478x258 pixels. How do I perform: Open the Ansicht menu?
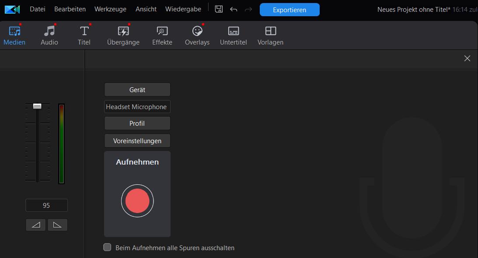tap(146, 9)
